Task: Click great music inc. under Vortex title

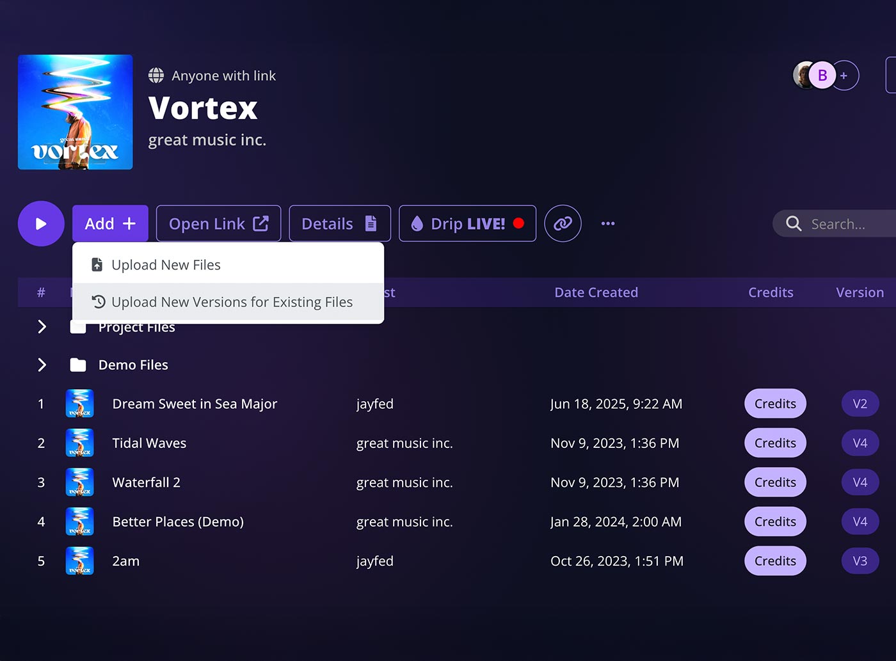Action: point(207,139)
